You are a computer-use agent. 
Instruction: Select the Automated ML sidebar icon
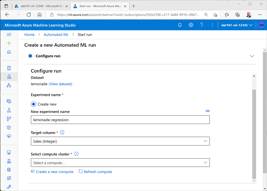(9, 77)
